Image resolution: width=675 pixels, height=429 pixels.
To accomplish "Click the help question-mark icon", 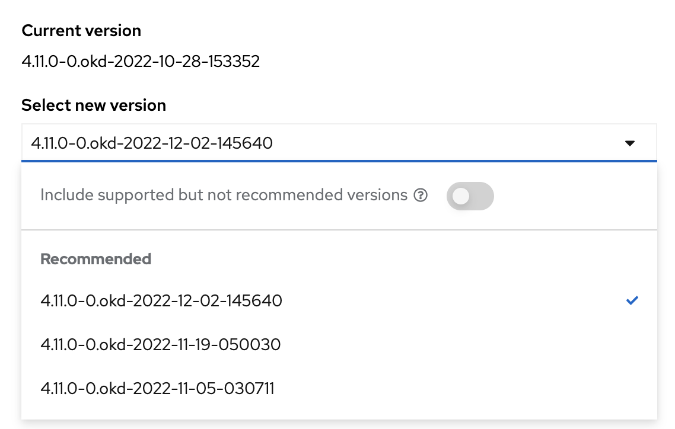I will click(421, 195).
